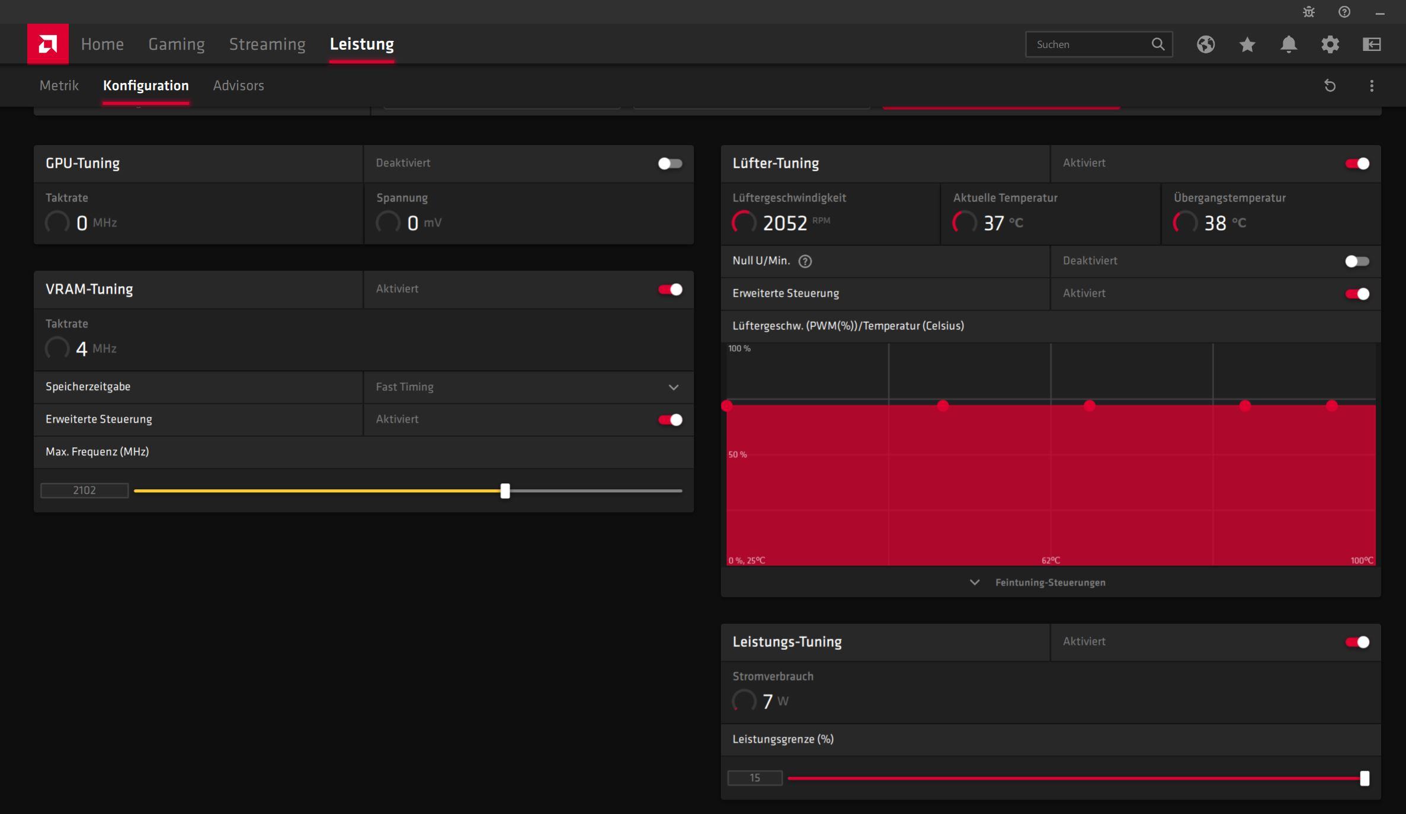Click Null U/Min. help info icon
This screenshot has height=814, width=1406.
point(805,261)
